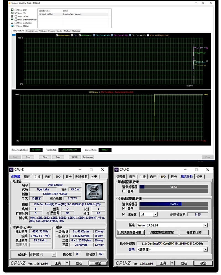Open the Statistics tab
The width and height of the screenshot is (221, 275).
76,31
